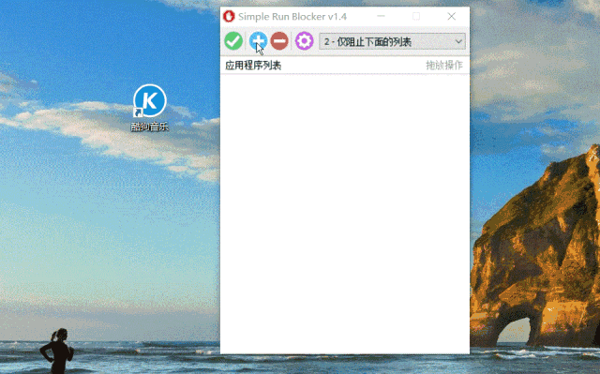Click the 'Simple Run Blocker v1.4' title text
The width and height of the screenshot is (600, 374).
click(292, 17)
